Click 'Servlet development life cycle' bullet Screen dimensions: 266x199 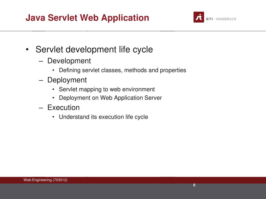[x=94, y=49]
